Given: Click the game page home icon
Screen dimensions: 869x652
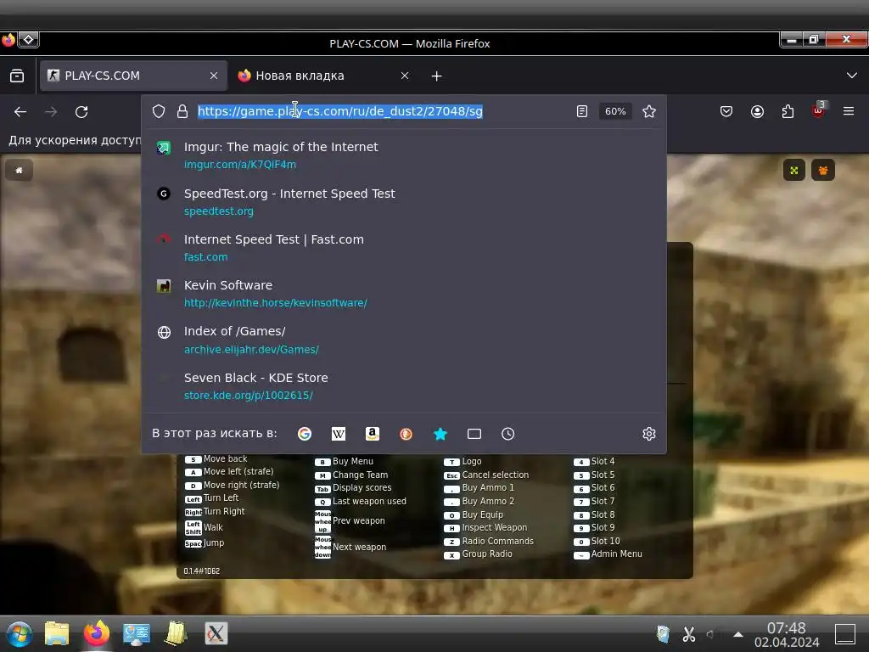Looking at the screenshot, I should click(19, 170).
